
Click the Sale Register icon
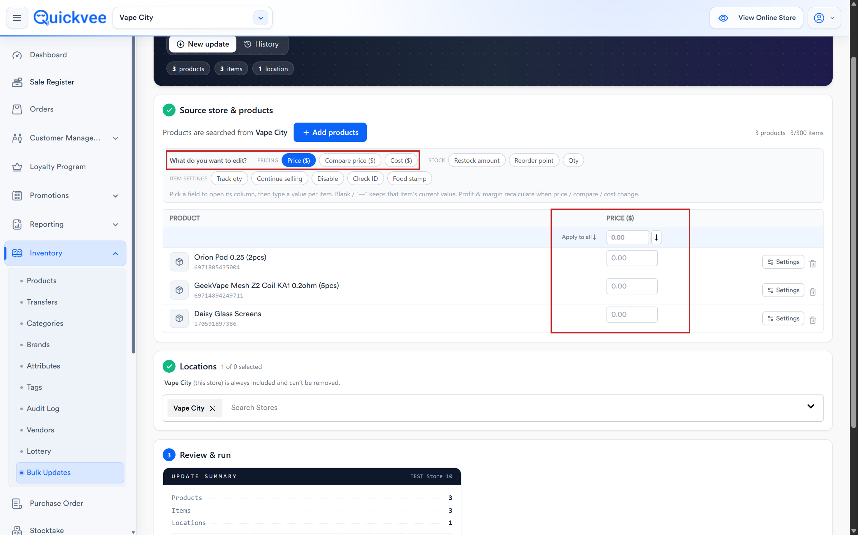coord(17,82)
